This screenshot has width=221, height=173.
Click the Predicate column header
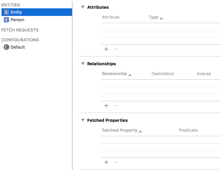pyautogui.click(x=188, y=130)
